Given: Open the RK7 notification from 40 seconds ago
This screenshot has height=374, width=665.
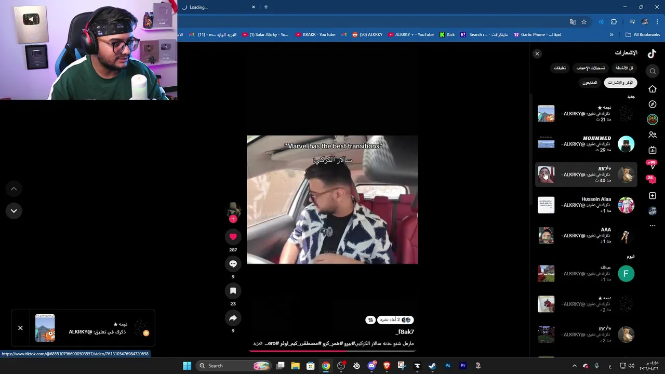Looking at the screenshot, I should point(586,175).
